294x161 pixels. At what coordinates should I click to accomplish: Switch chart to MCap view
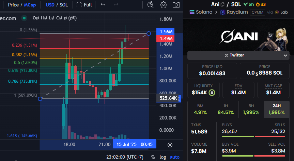click(30, 5)
